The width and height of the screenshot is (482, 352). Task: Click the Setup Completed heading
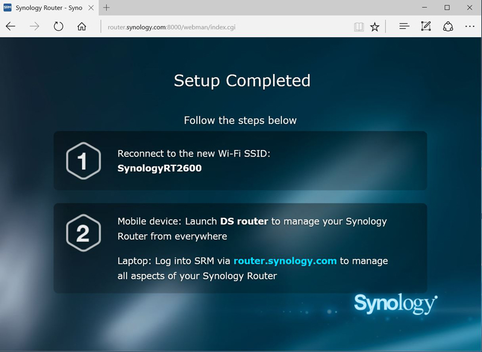click(242, 81)
